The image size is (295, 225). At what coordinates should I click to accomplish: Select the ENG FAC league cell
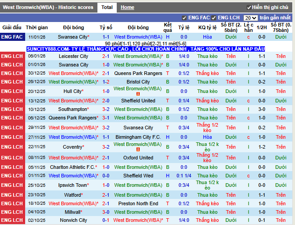tap(13, 37)
